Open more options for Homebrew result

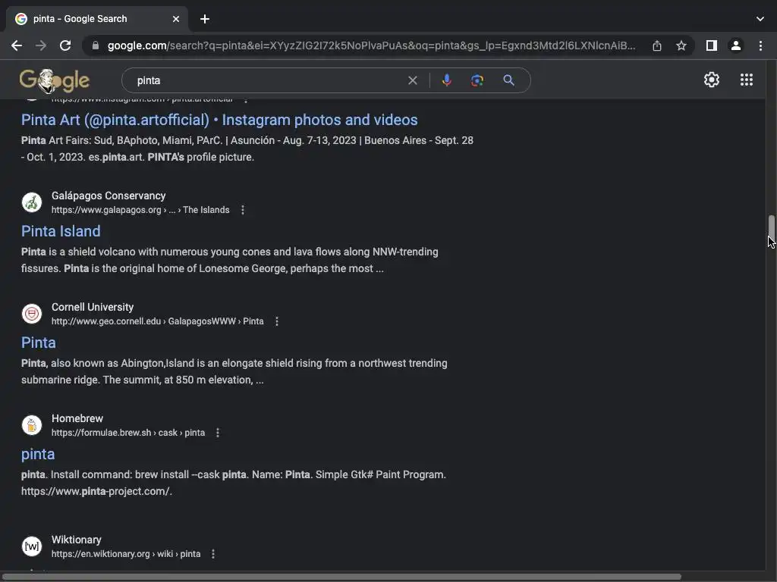[218, 433]
